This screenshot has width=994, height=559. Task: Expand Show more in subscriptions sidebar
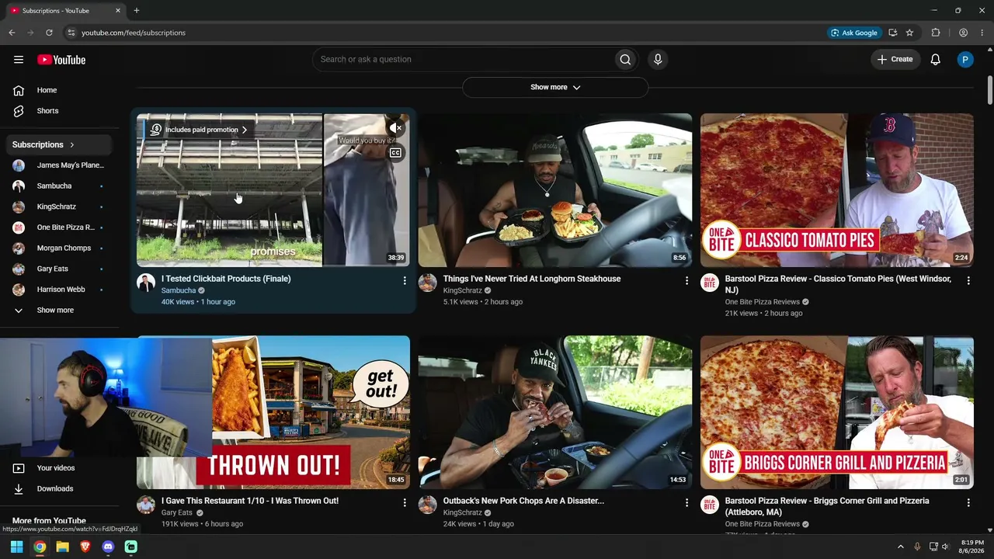pyautogui.click(x=56, y=310)
